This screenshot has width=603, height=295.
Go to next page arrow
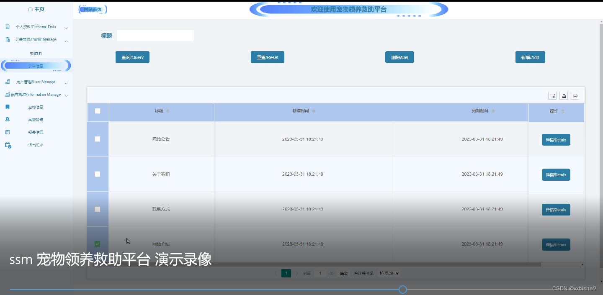(297, 273)
